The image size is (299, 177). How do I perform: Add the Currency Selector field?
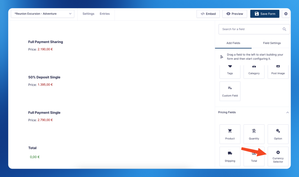[278, 156]
